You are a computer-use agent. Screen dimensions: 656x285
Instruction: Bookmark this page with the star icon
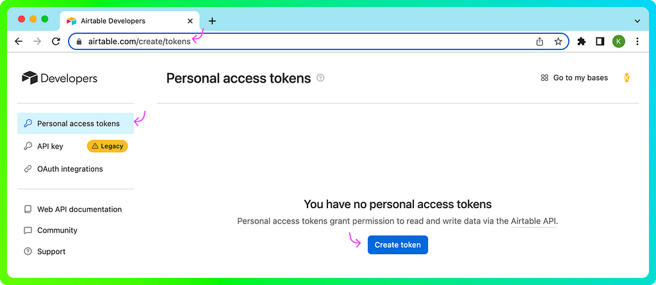tap(558, 41)
